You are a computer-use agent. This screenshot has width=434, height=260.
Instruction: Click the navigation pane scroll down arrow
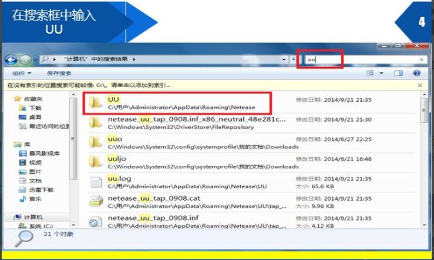73,225
